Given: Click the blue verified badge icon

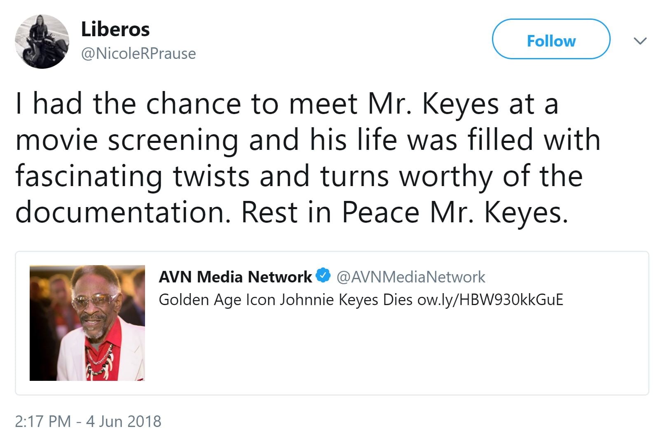Looking at the screenshot, I should click(323, 276).
